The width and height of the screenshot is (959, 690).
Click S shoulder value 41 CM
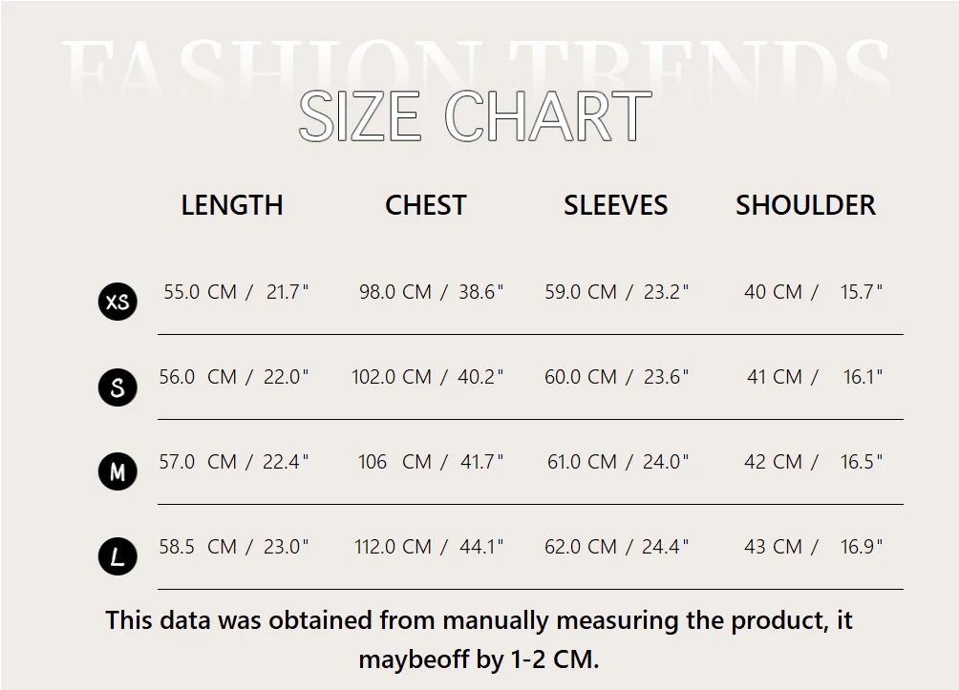pyautogui.click(x=775, y=377)
